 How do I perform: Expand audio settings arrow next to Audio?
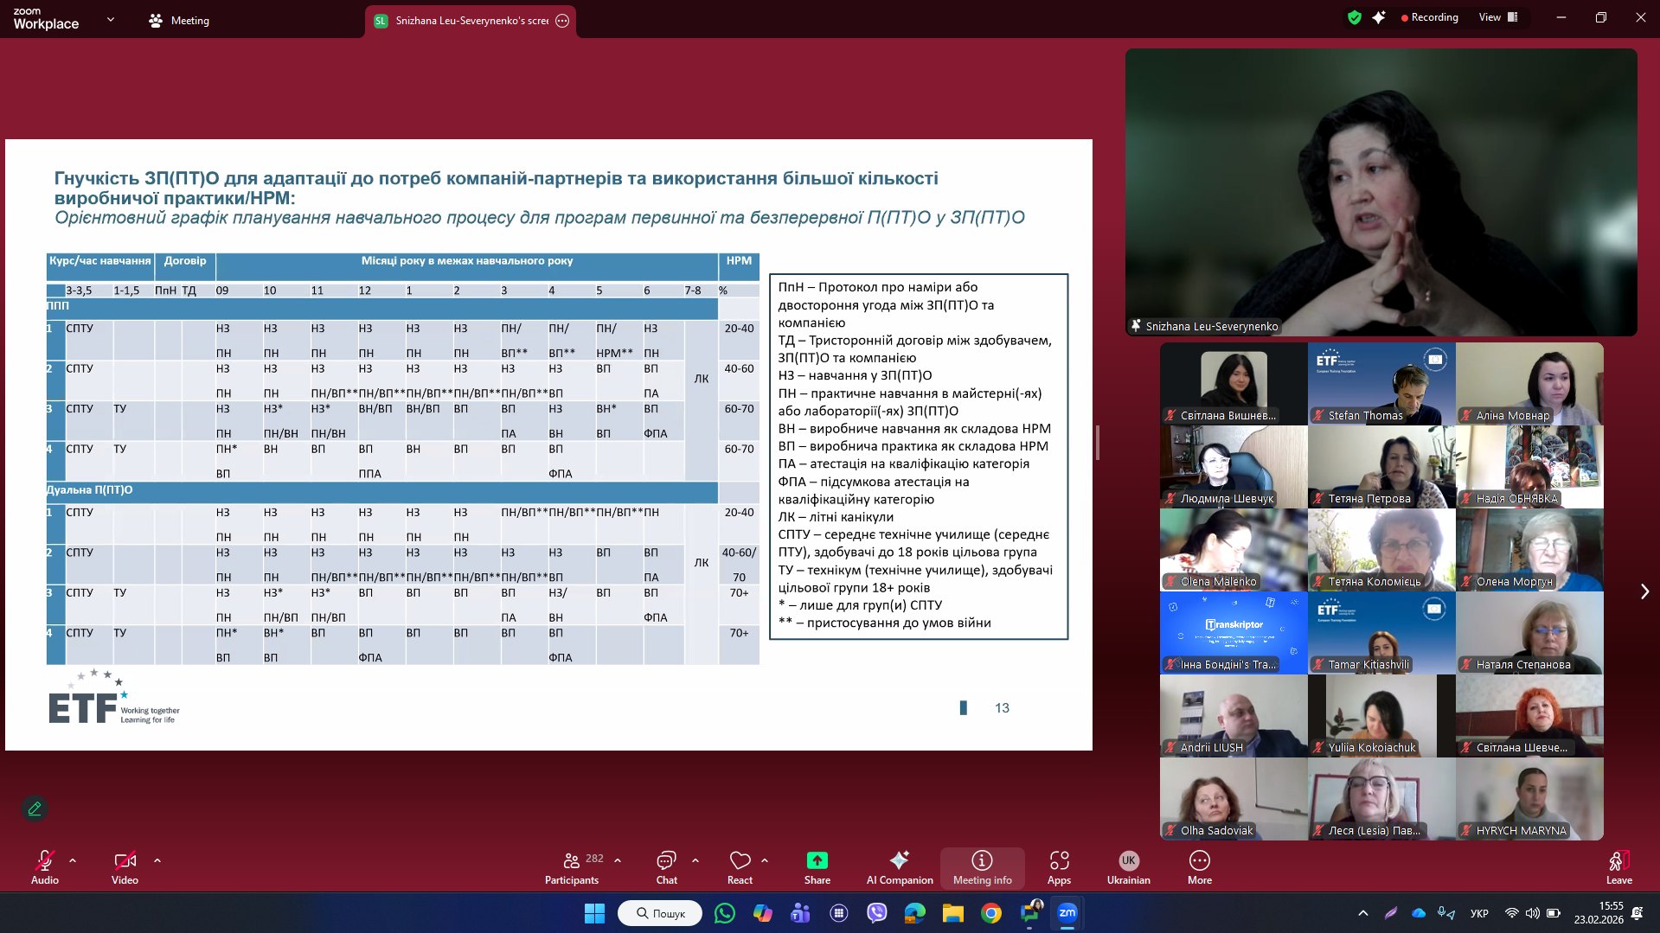coord(73,860)
